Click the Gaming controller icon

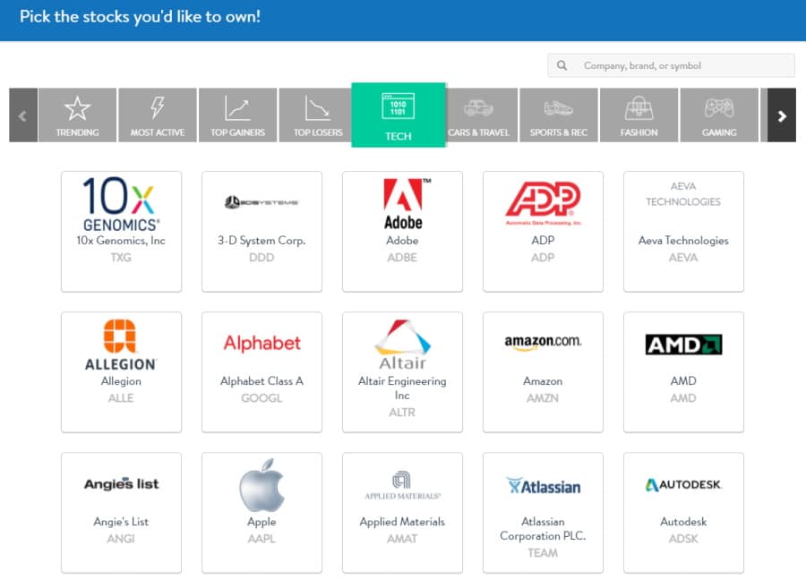(719, 107)
